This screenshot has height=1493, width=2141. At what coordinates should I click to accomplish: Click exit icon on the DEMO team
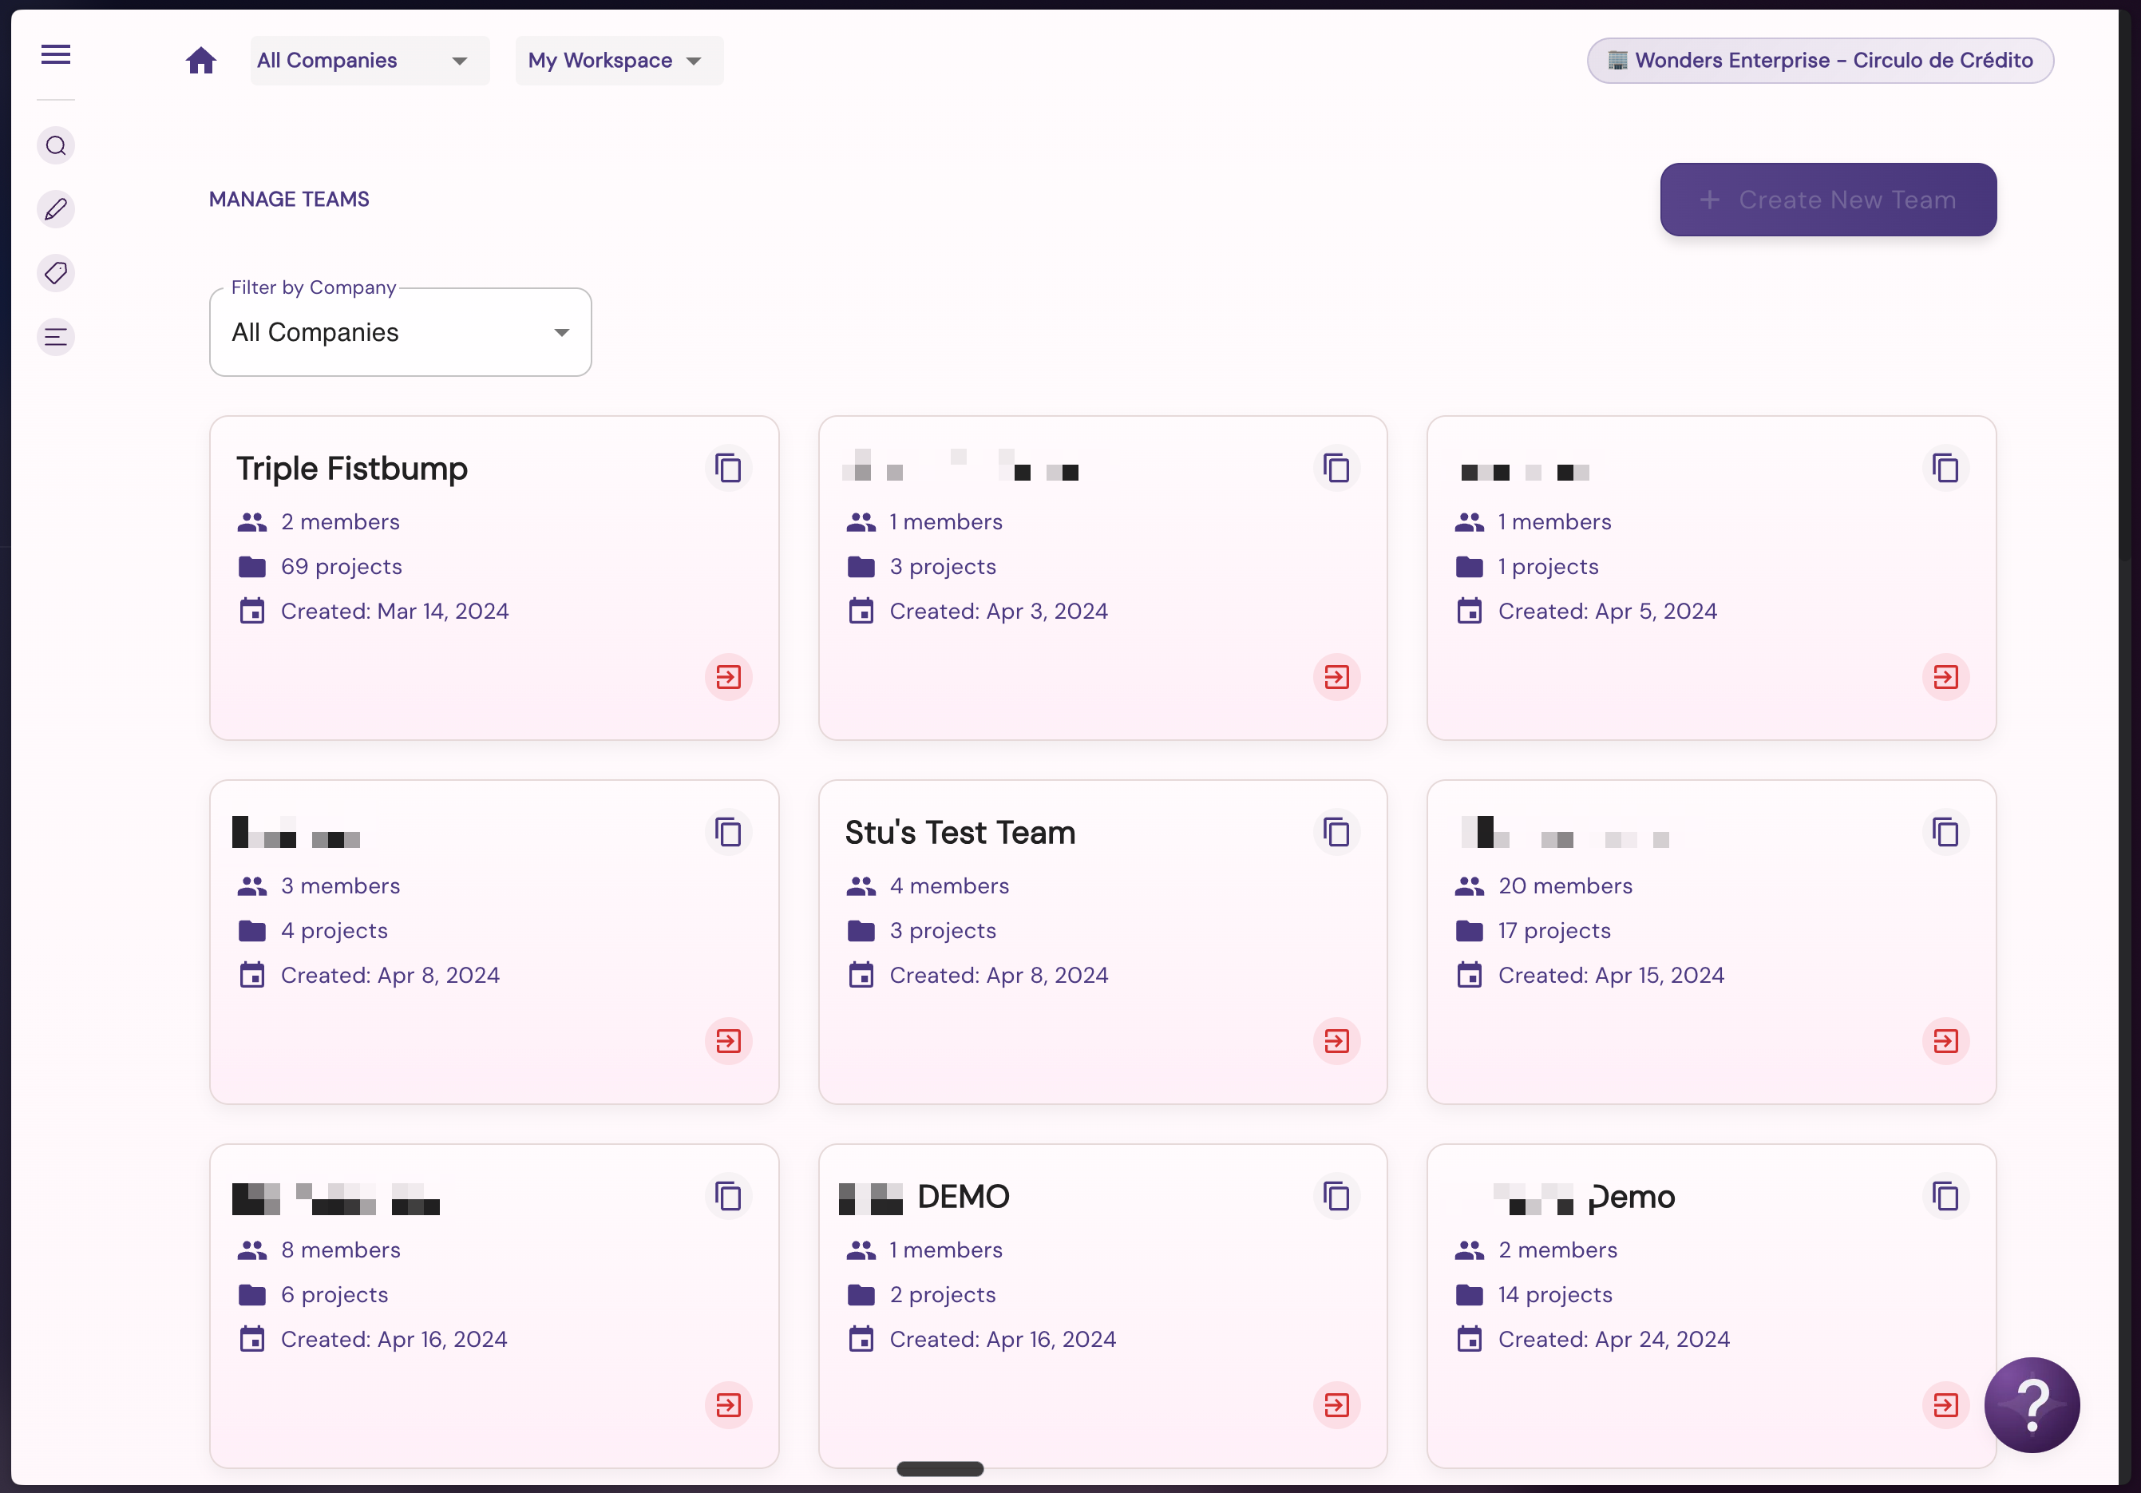[1336, 1404]
